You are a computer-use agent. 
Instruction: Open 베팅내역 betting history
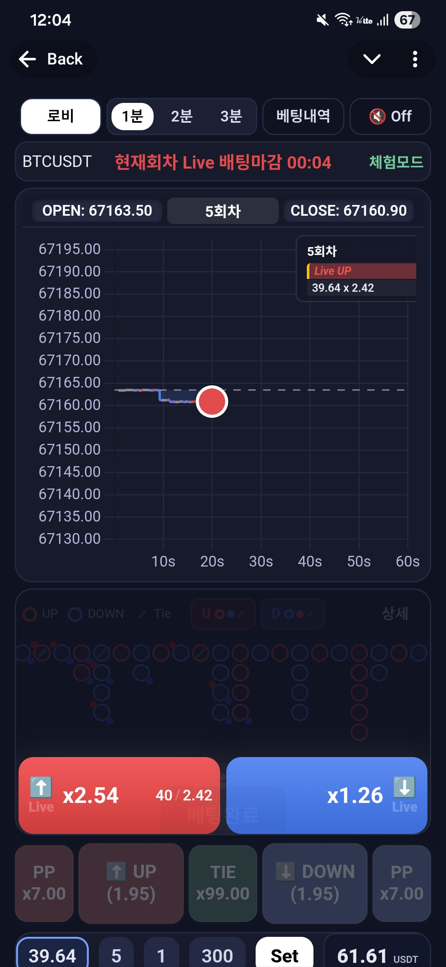point(303,117)
